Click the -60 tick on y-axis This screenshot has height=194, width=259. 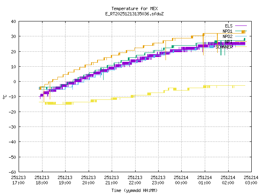point(13,172)
